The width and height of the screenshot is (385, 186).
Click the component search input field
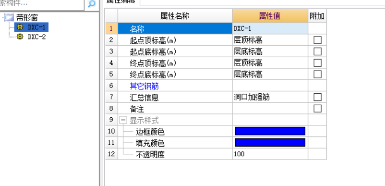tap(42, 4)
